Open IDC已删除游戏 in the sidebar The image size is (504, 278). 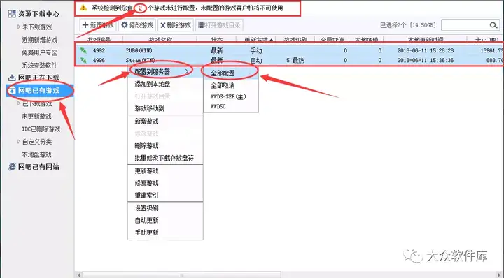41,129
